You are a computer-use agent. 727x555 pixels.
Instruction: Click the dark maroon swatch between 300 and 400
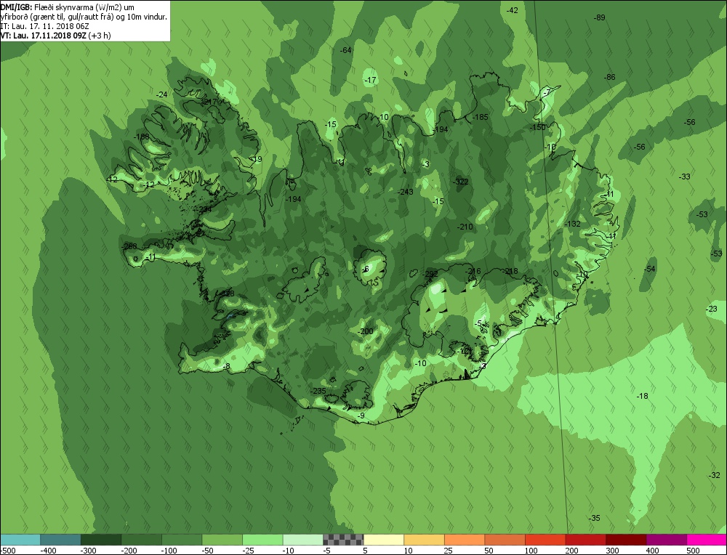625,539
